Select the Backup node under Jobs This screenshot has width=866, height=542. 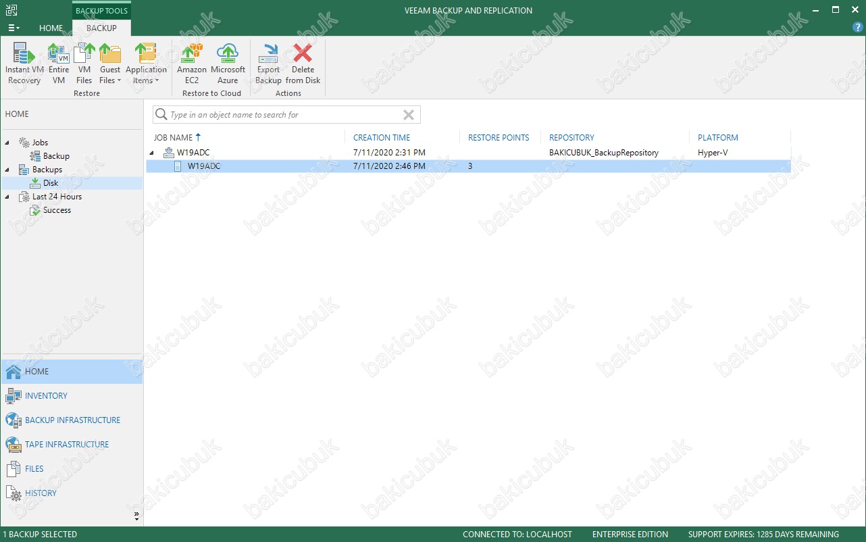click(x=56, y=156)
